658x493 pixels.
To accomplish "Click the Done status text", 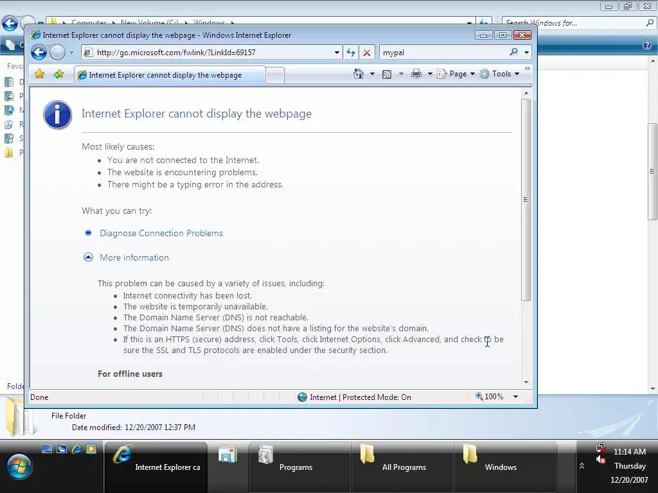I will [x=39, y=397].
